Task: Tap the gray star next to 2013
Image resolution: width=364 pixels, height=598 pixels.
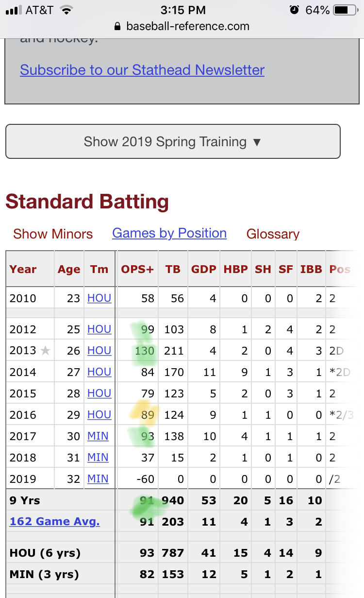Action: (x=45, y=351)
